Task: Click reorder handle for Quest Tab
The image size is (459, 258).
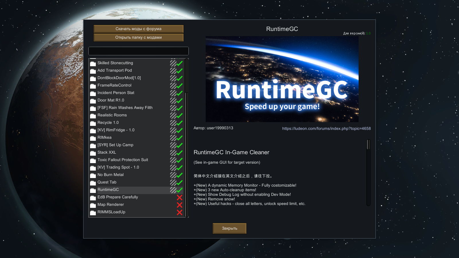Action: [173, 182]
